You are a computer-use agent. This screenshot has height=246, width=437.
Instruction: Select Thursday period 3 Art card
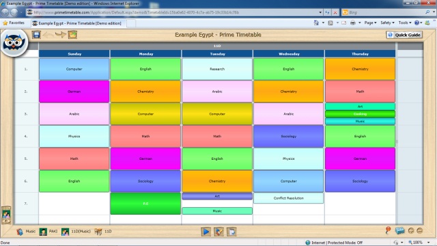360,107
